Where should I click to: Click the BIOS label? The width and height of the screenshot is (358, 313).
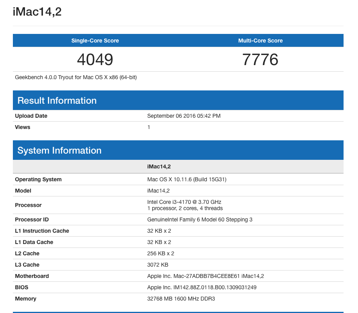[x=21, y=287]
